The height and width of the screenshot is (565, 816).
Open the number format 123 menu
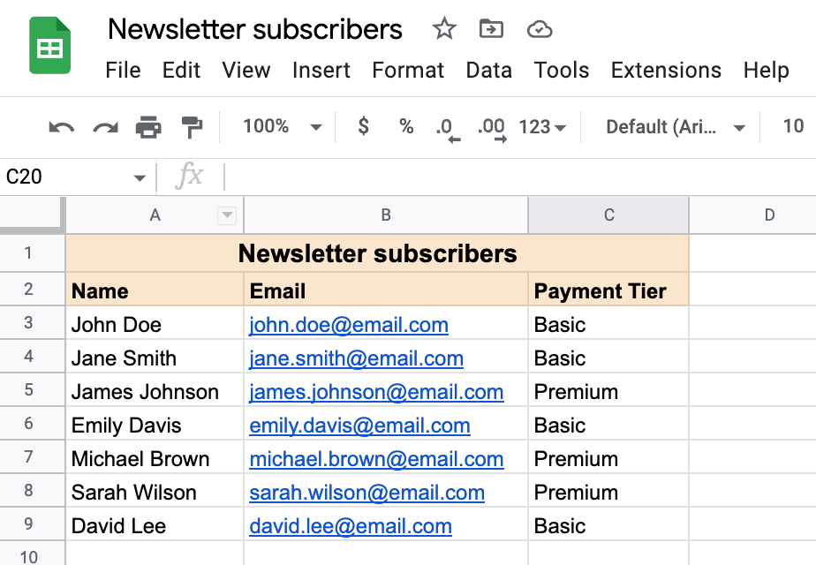point(541,127)
